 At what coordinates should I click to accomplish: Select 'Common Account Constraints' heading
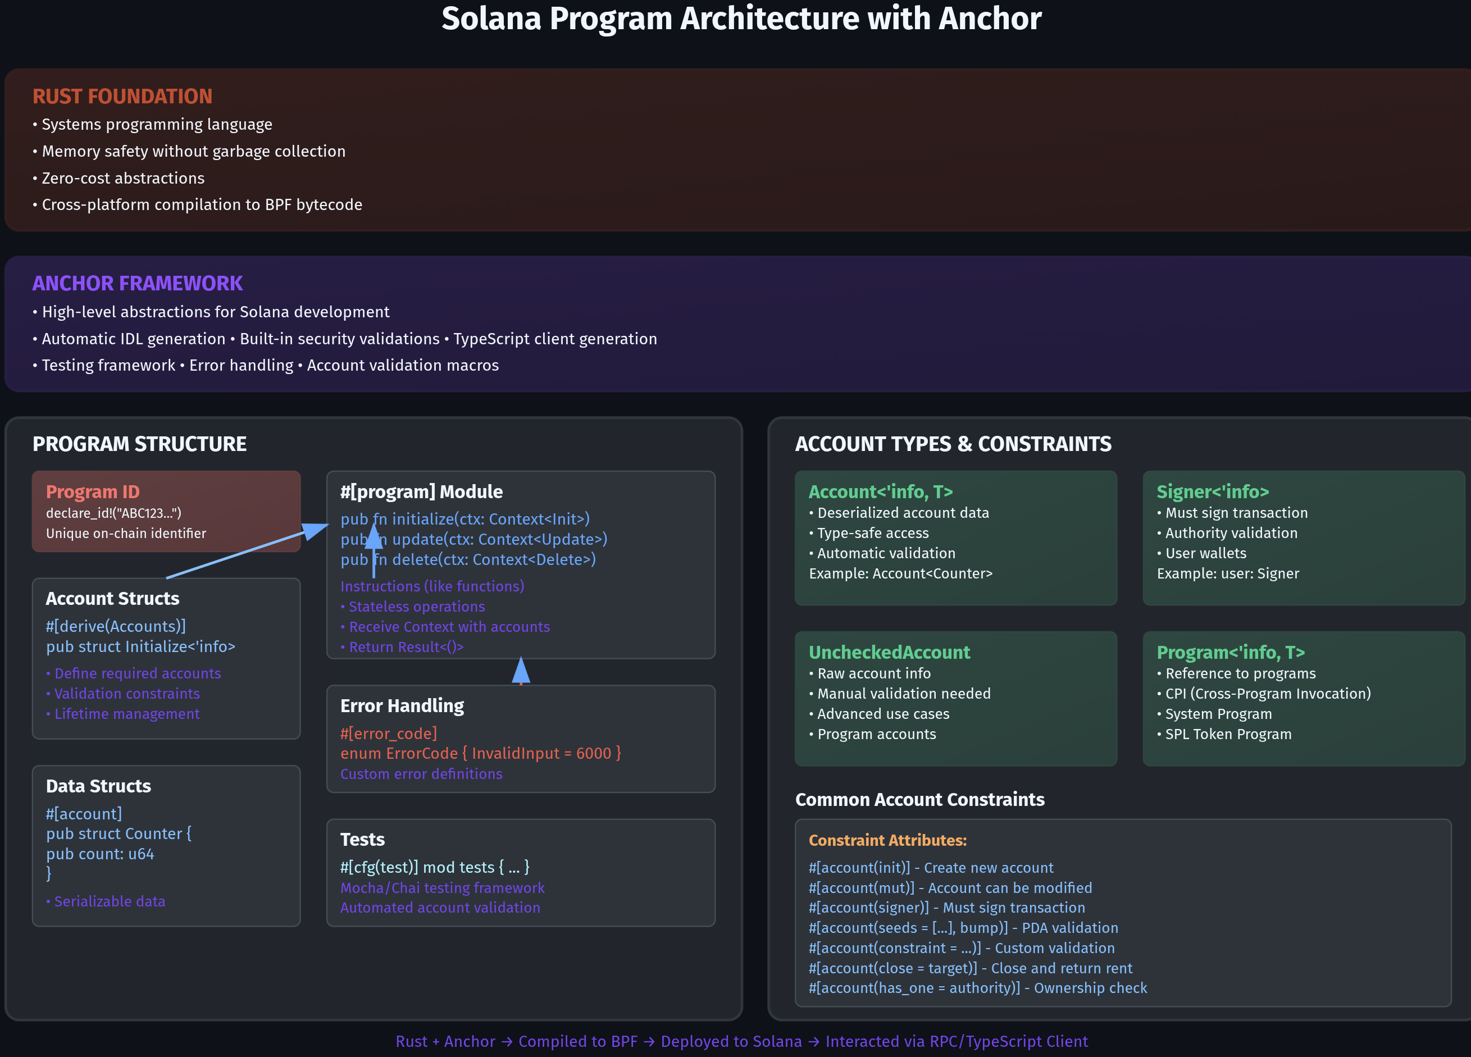(x=919, y=800)
